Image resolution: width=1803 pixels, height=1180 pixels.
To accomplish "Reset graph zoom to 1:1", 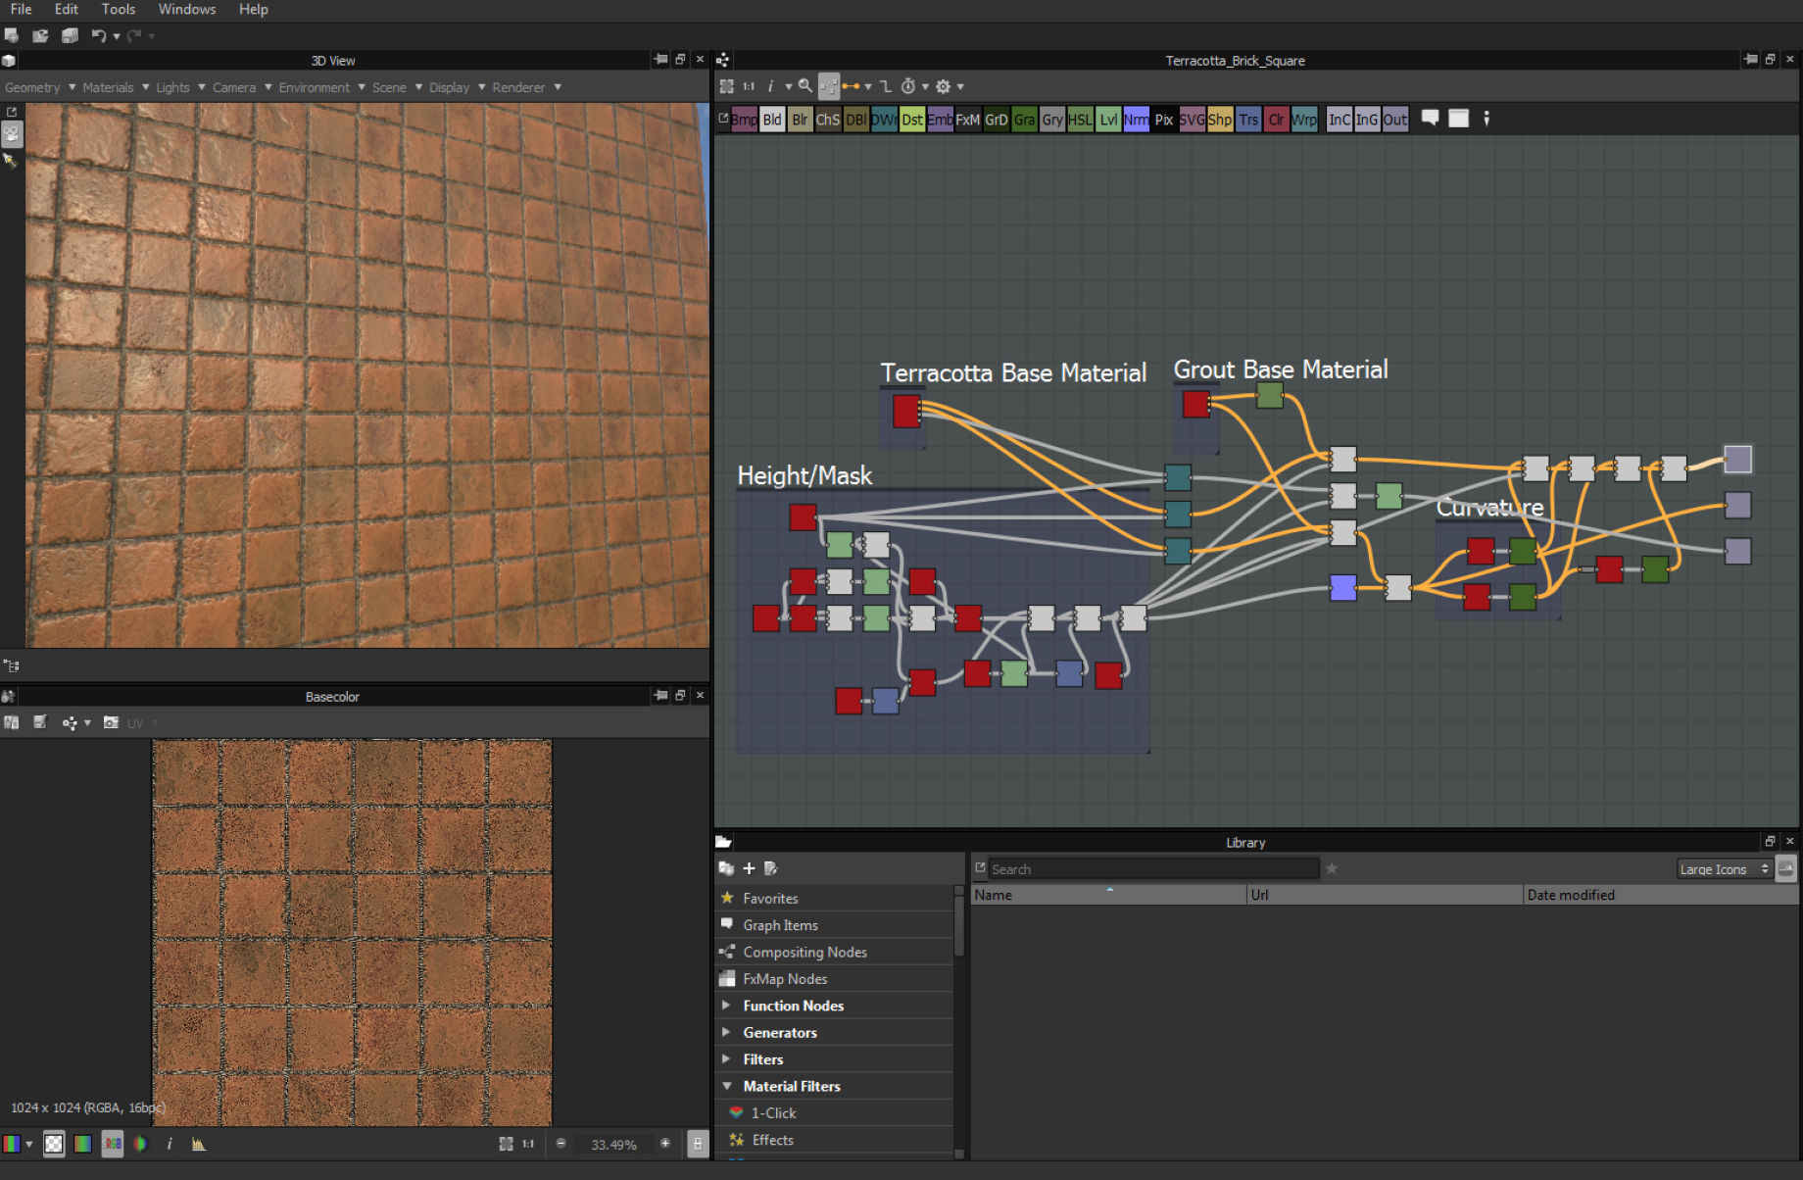I will [749, 86].
